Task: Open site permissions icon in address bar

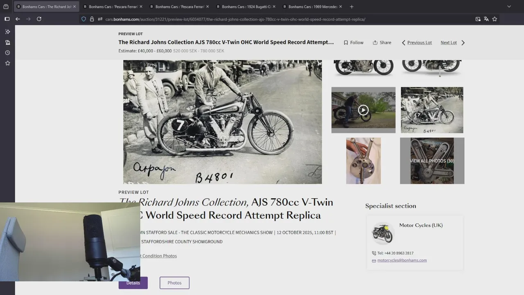Action: pos(100,19)
